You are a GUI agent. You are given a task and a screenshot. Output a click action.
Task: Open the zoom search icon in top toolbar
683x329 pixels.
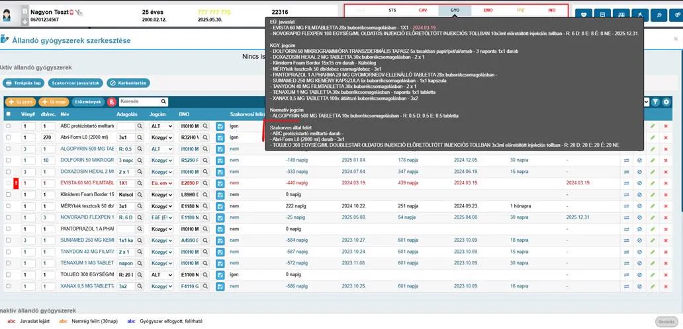click(x=659, y=15)
